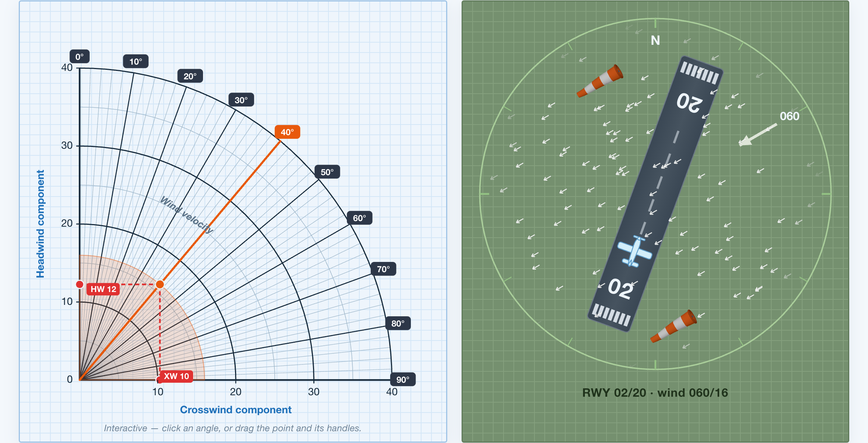
Task: Click the orange wind point on chart
Action: (x=160, y=284)
